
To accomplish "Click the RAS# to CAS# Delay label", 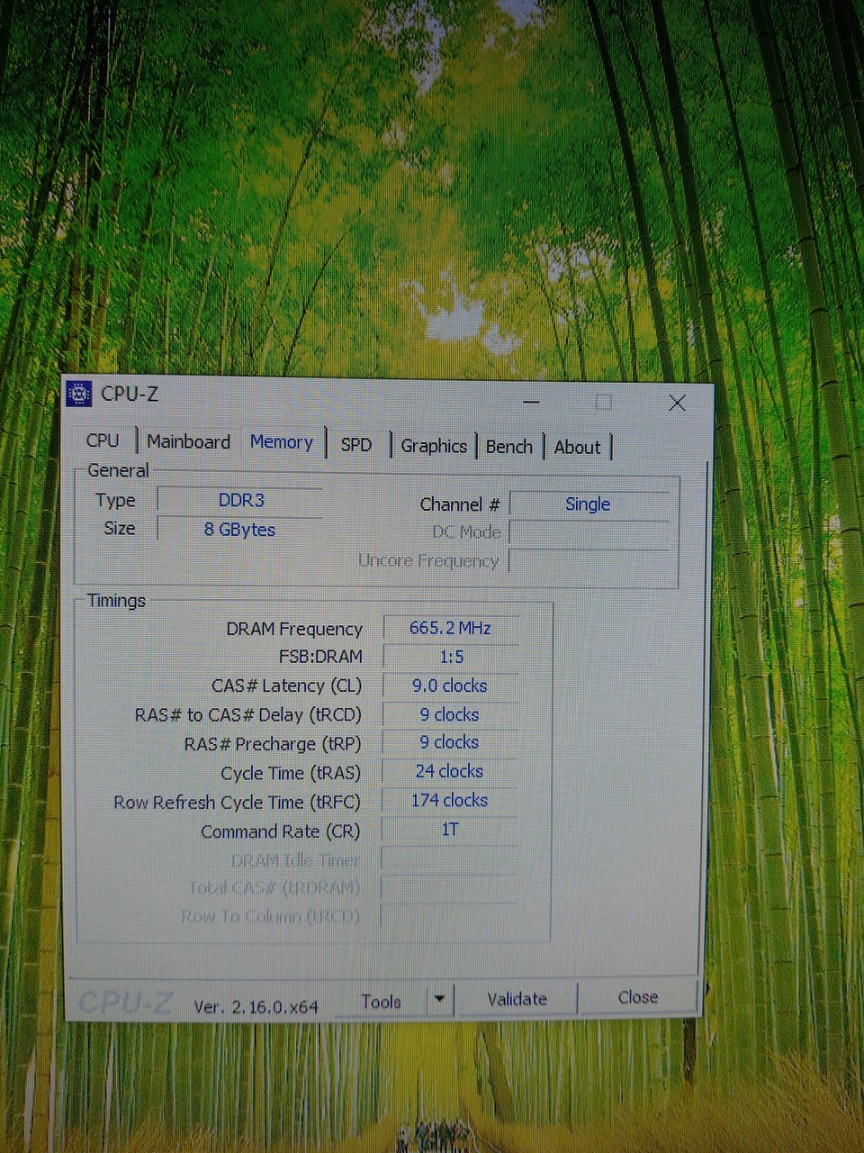I will pos(247,715).
